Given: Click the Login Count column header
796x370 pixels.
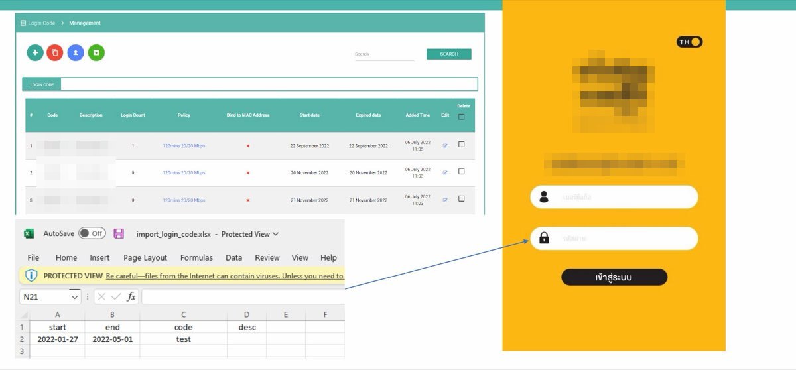Looking at the screenshot, I should 133,115.
